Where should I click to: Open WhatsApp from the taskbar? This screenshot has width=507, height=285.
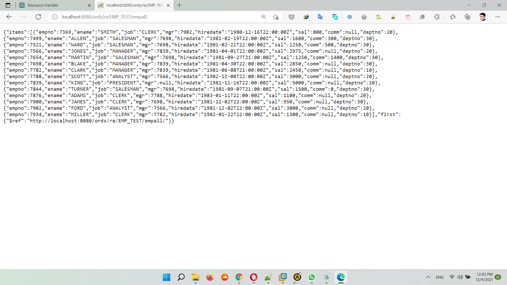[x=312, y=277]
